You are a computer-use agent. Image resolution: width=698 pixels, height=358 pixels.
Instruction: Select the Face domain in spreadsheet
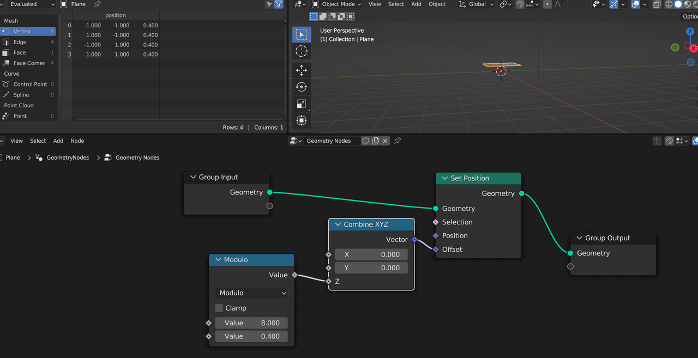tap(28, 53)
